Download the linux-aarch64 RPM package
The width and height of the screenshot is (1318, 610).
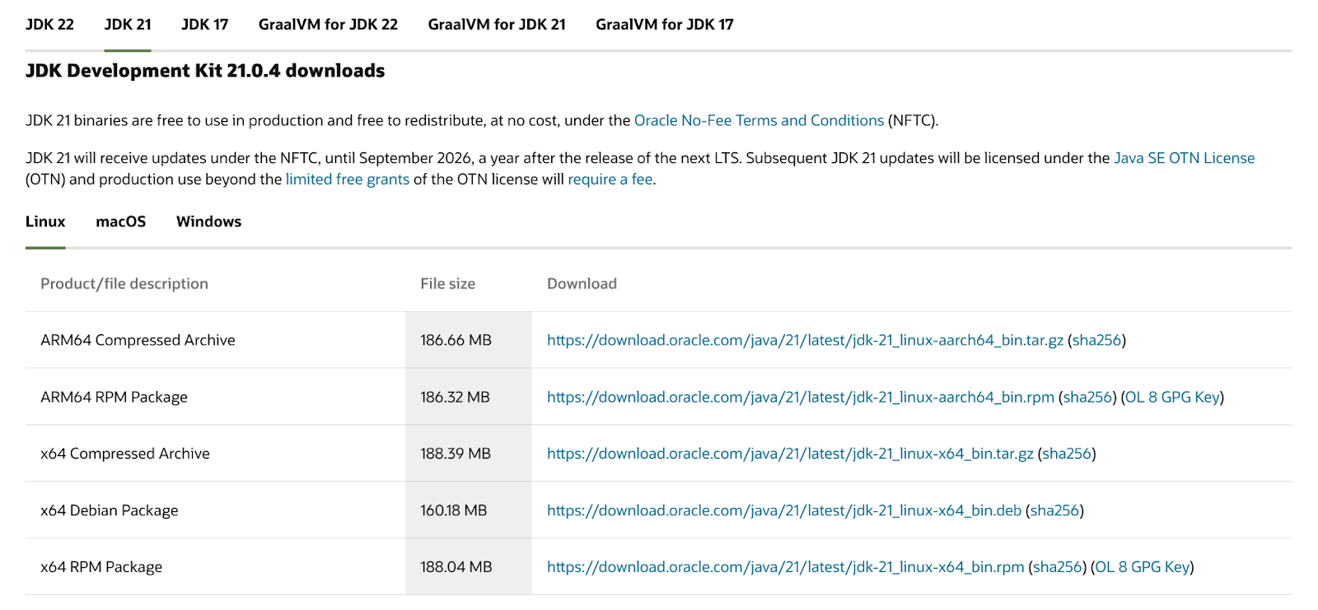click(800, 397)
